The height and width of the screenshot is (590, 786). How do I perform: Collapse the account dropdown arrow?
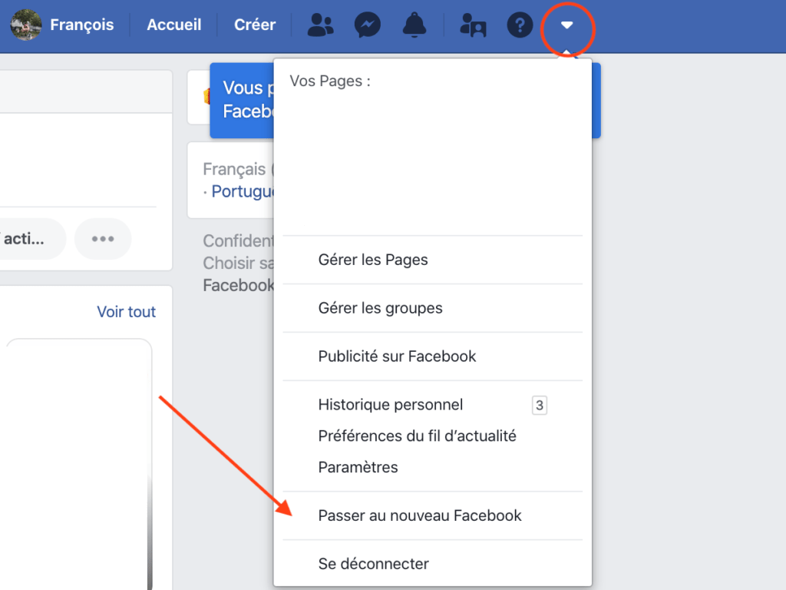click(x=566, y=25)
